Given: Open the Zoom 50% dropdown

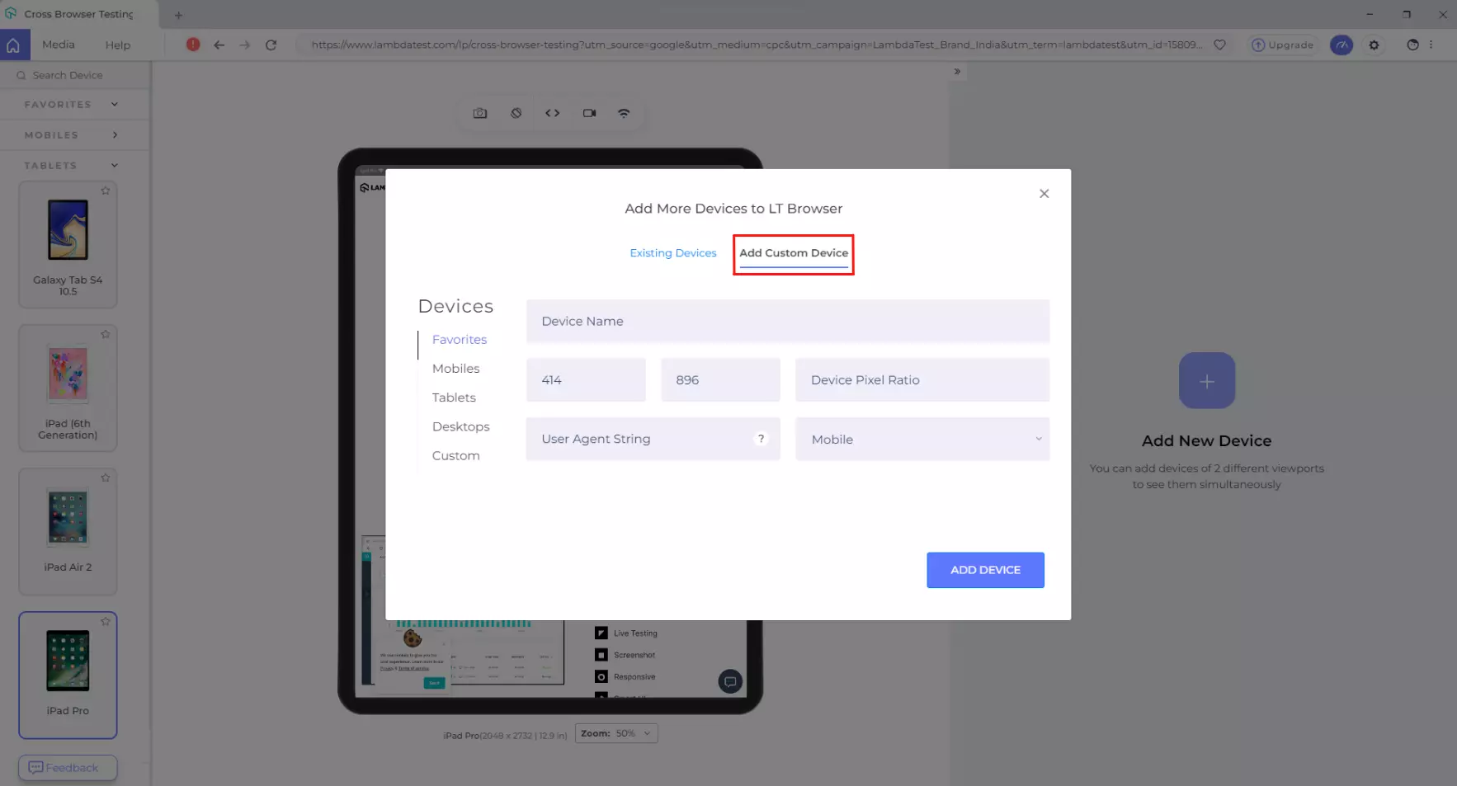Looking at the screenshot, I should [616, 733].
